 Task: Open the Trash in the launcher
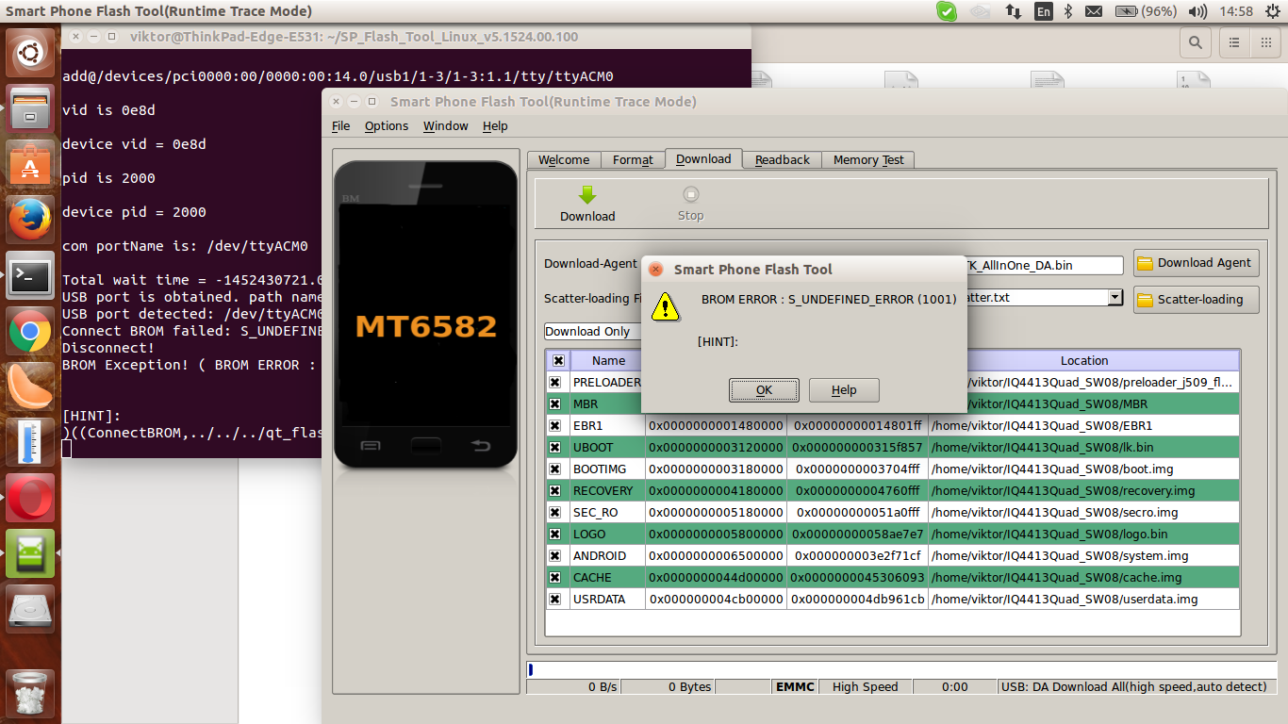[30, 693]
